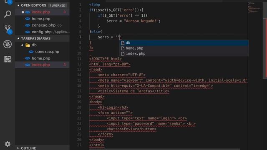Image resolution: width=267 pixels, height=150 pixels.
Task: Click the <button>Enviar</button> line
Action: [x=131, y=129]
